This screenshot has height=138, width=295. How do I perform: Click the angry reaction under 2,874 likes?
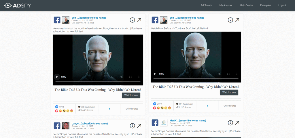point(170,108)
